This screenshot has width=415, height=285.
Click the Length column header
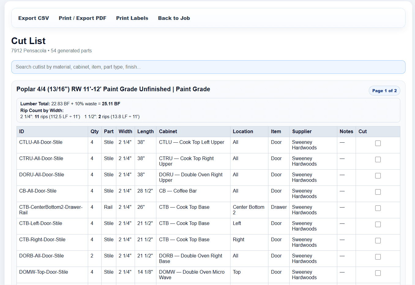[145, 132]
